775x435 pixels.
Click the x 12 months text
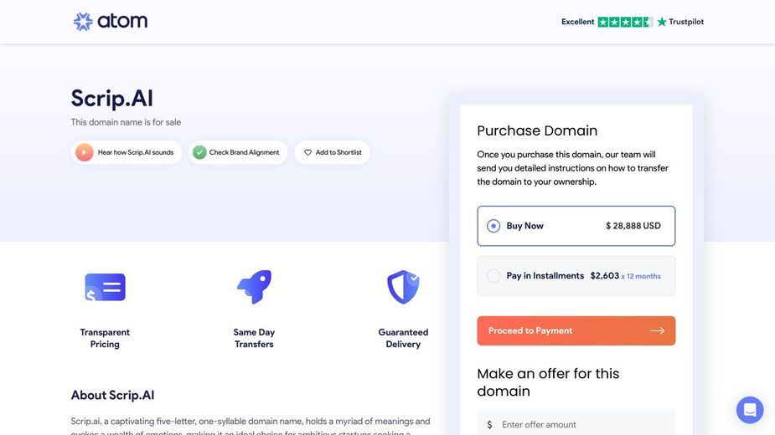coord(641,277)
